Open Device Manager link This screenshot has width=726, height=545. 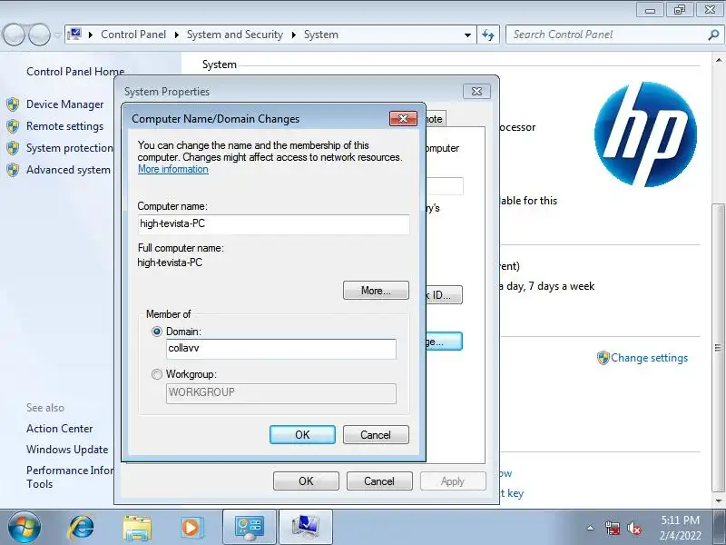[x=64, y=104]
